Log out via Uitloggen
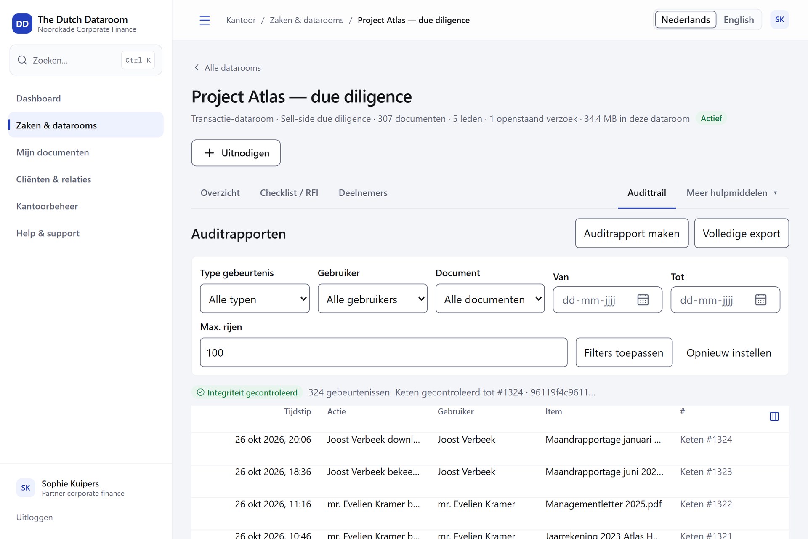Screen dimensions: 808x539 point(35,517)
